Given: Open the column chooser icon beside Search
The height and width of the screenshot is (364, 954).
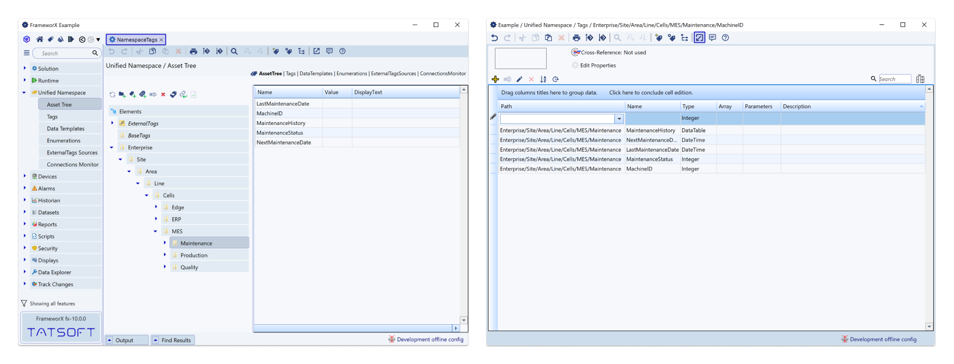Looking at the screenshot, I should click(920, 79).
